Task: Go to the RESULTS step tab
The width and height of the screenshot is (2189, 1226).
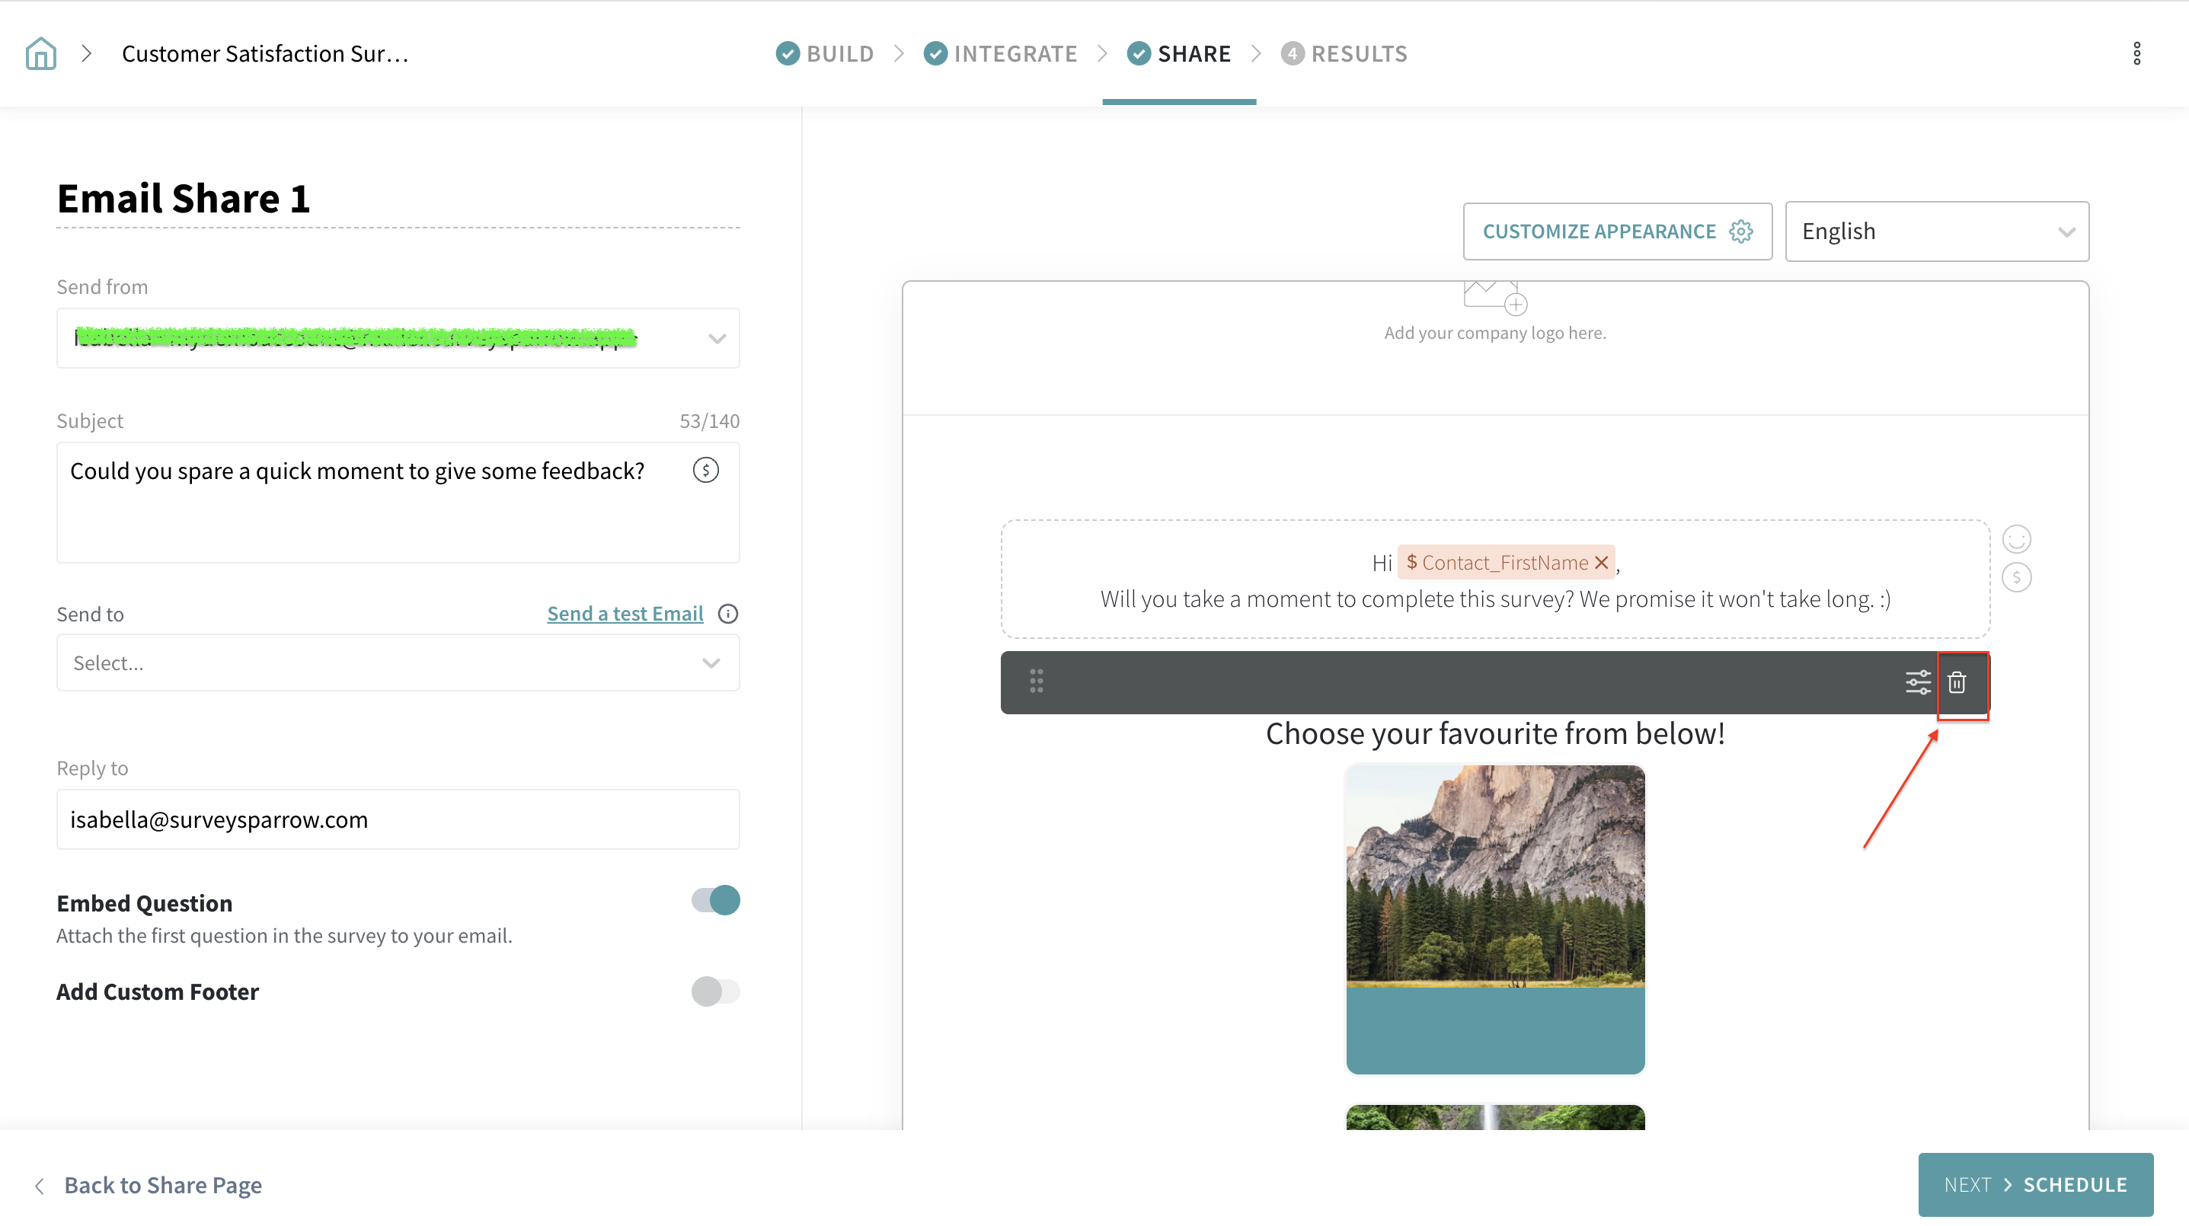Action: click(1344, 53)
